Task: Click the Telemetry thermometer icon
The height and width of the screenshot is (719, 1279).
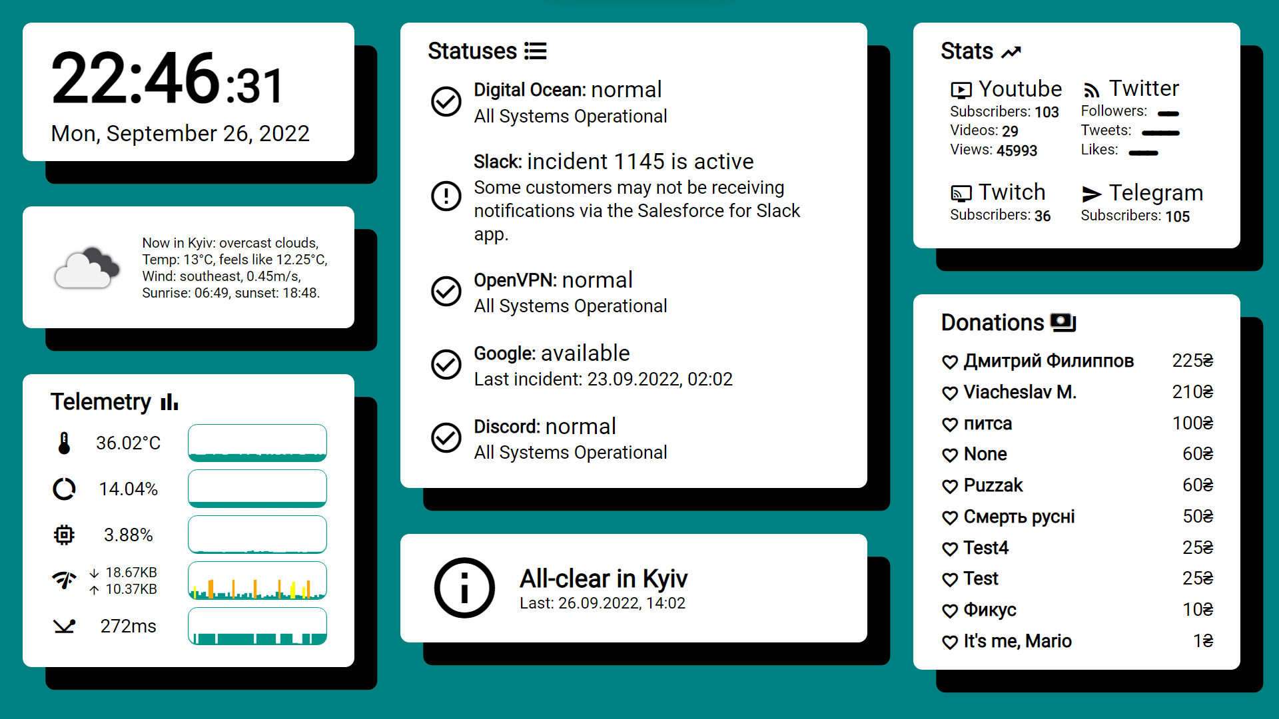Action: pyautogui.click(x=64, y=443)
